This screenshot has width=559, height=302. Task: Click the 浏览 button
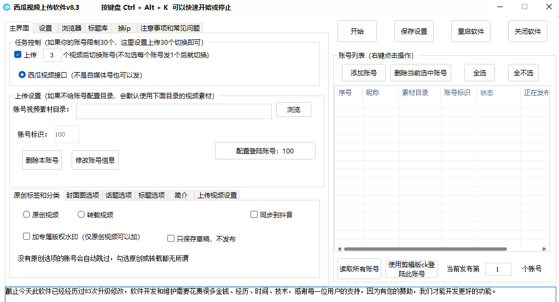[294, 110]
